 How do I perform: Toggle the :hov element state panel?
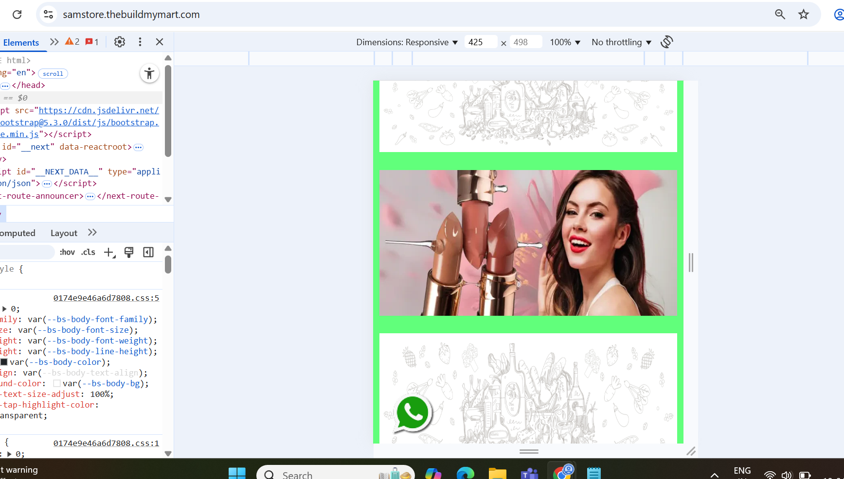67,252
